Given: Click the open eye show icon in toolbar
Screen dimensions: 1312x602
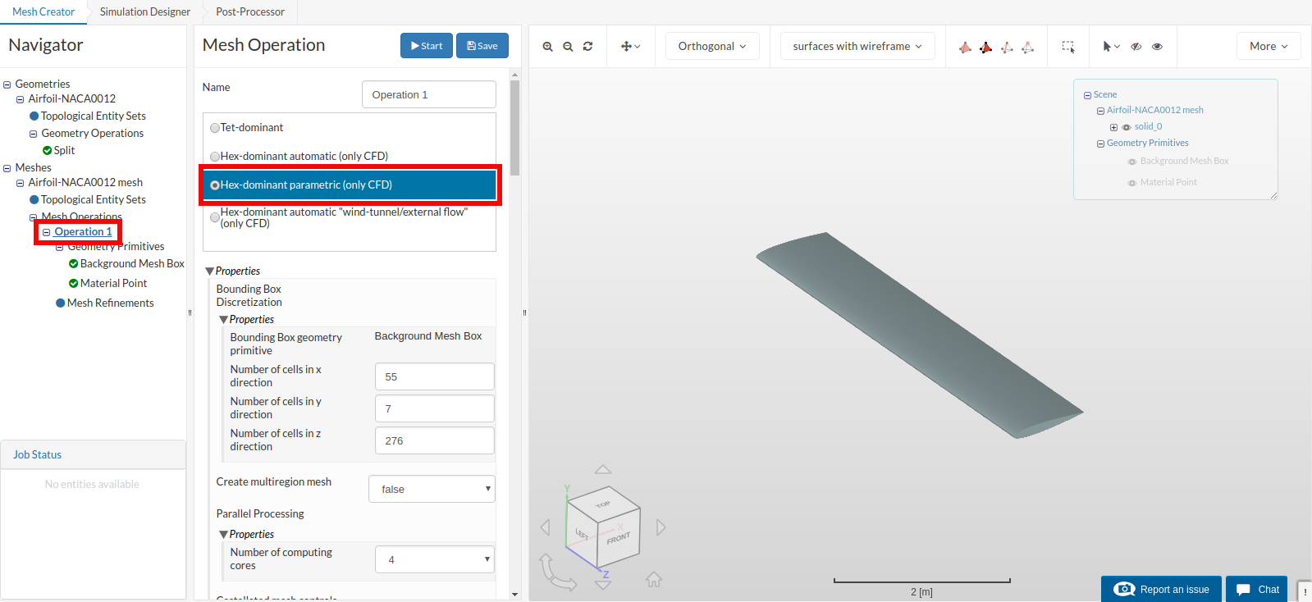Looking at the screenshot, I should pos(1157,47).
